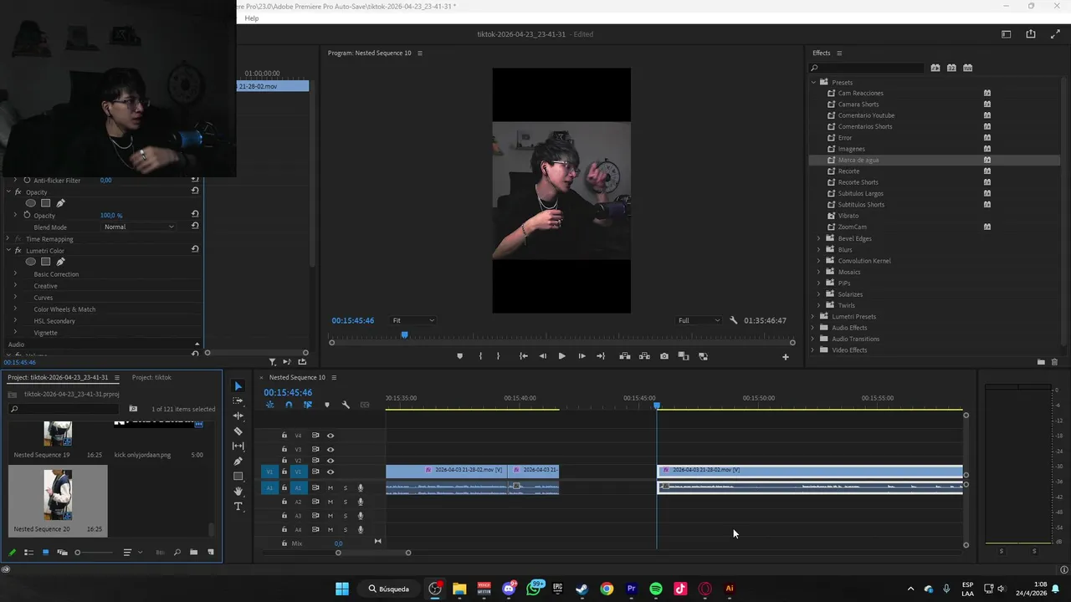This screenshot has width=1071, height=602.
Task: Toggle nest-or-individual-clips insert mode
Action: (x=269, y=405)
